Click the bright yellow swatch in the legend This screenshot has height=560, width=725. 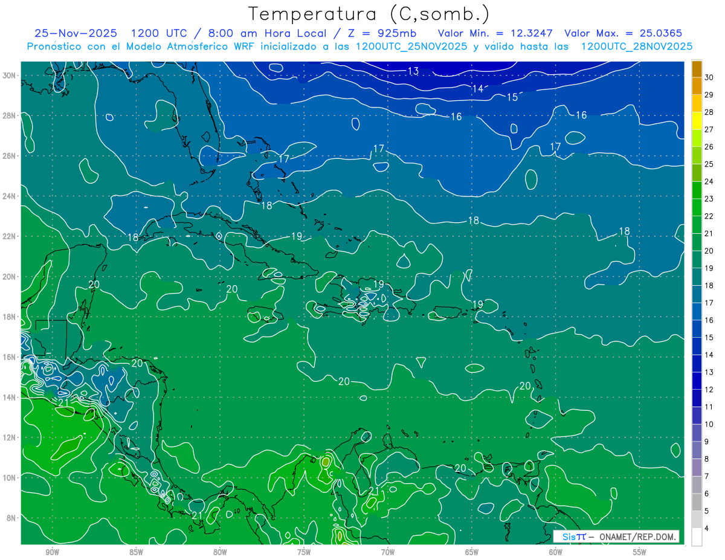coord(697,121)
